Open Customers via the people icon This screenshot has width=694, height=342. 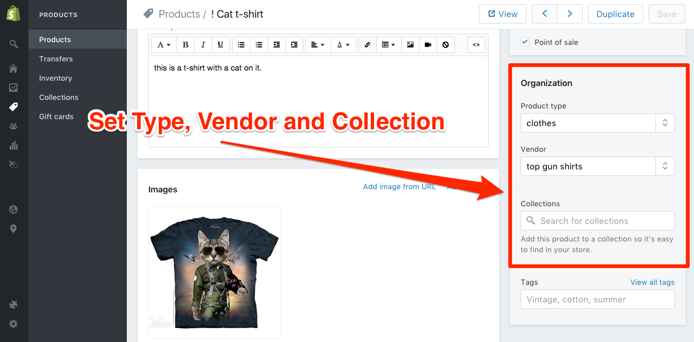pos(13,126)
